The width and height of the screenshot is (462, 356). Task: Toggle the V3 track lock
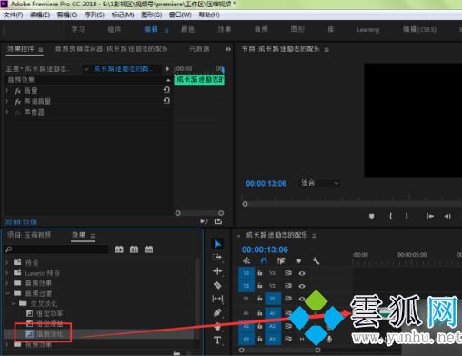pos(260,273)
